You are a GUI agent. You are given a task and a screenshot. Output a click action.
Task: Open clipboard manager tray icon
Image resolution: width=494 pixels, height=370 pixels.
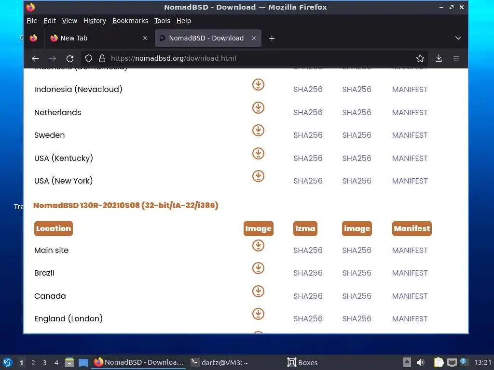click(439, 362)
